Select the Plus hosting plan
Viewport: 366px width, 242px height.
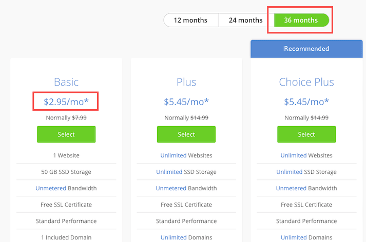(x=186, y=134)
